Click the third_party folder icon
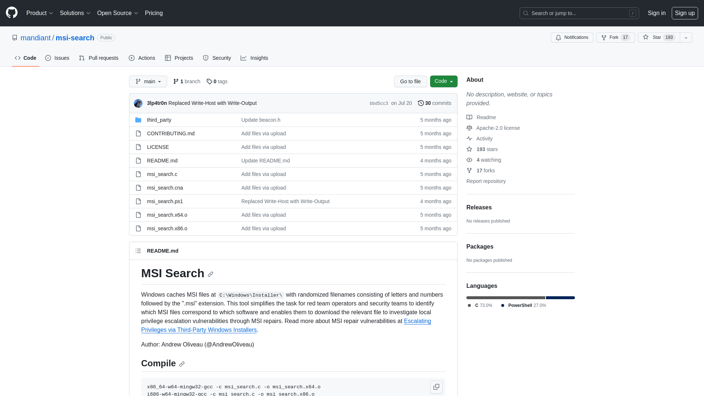Viewport: 704px width, 396px height. [138, 120]
